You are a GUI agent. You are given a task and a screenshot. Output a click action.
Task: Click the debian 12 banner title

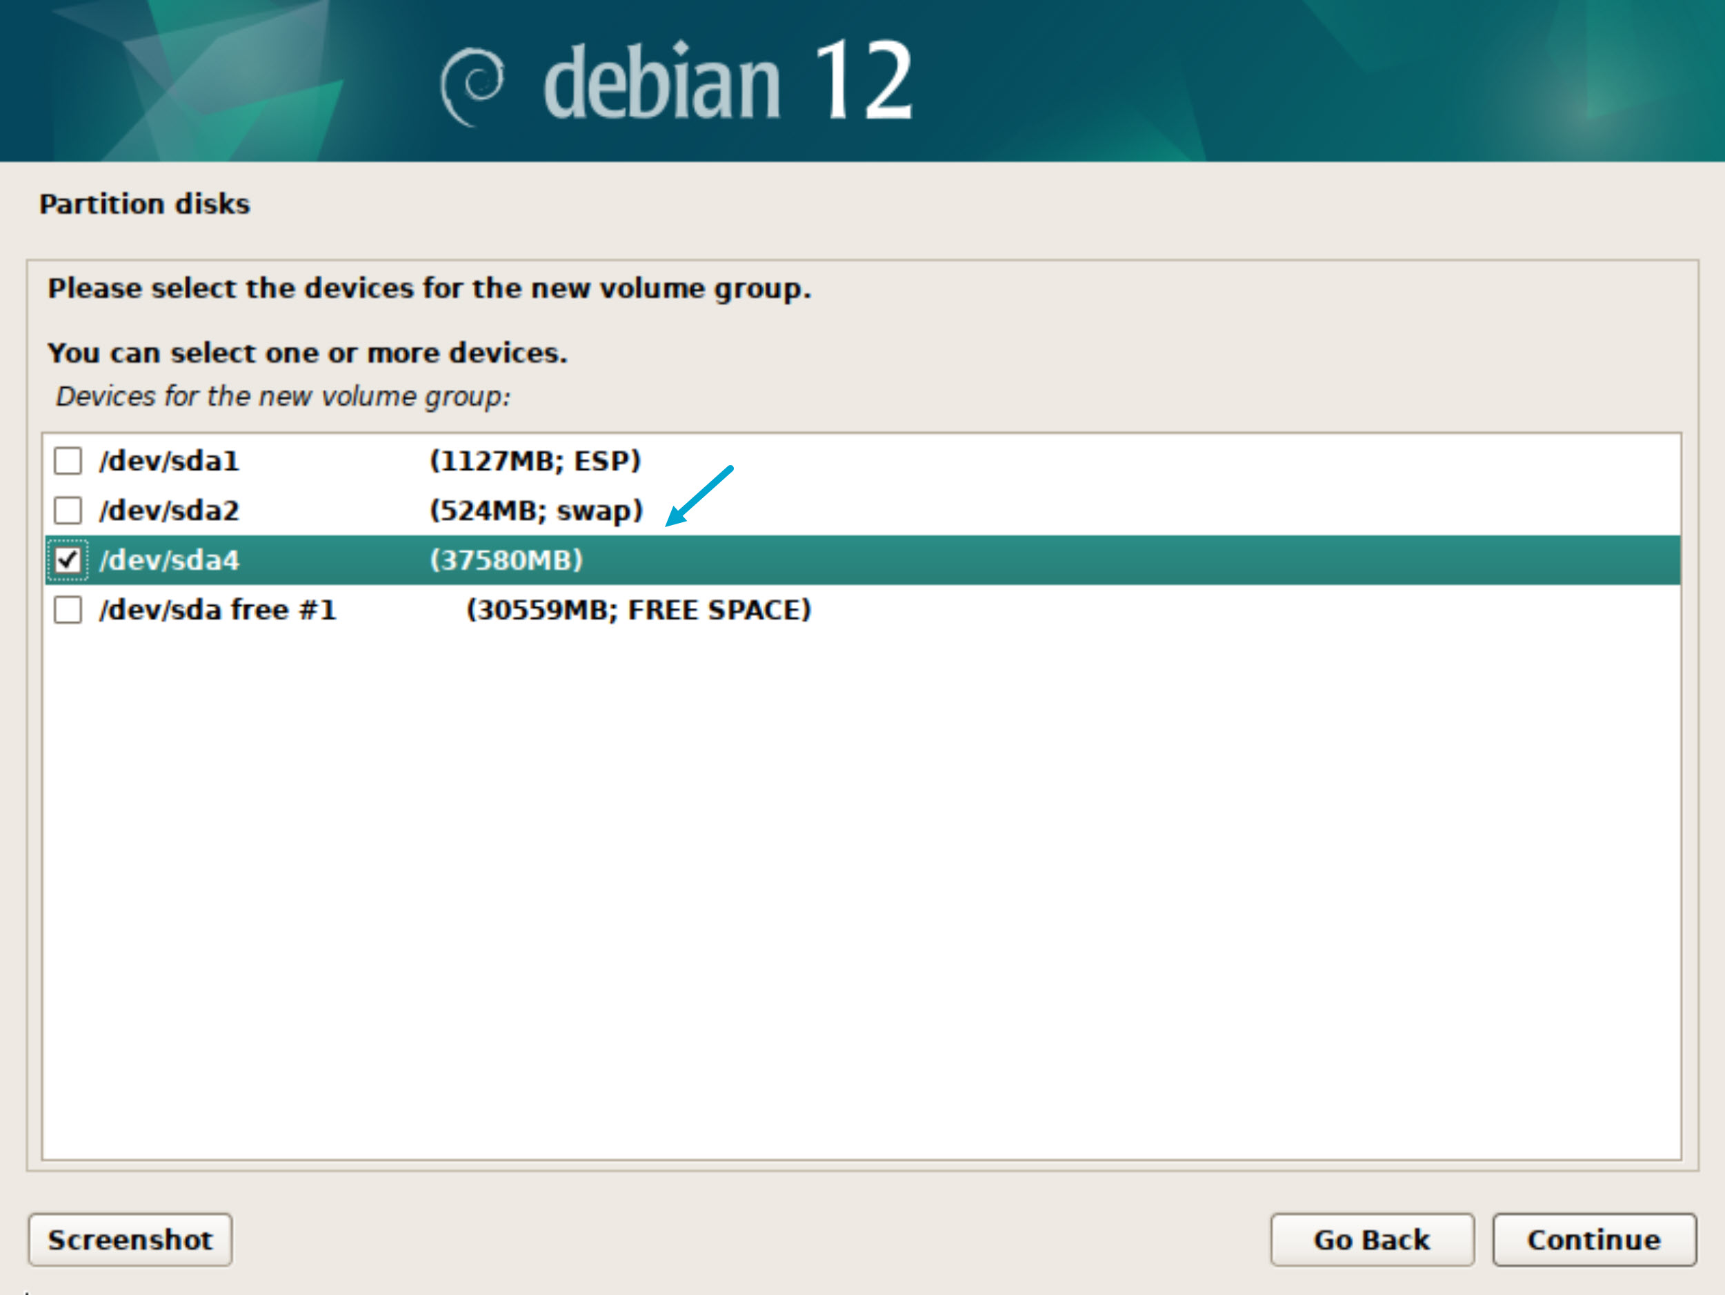coord(727,82)
